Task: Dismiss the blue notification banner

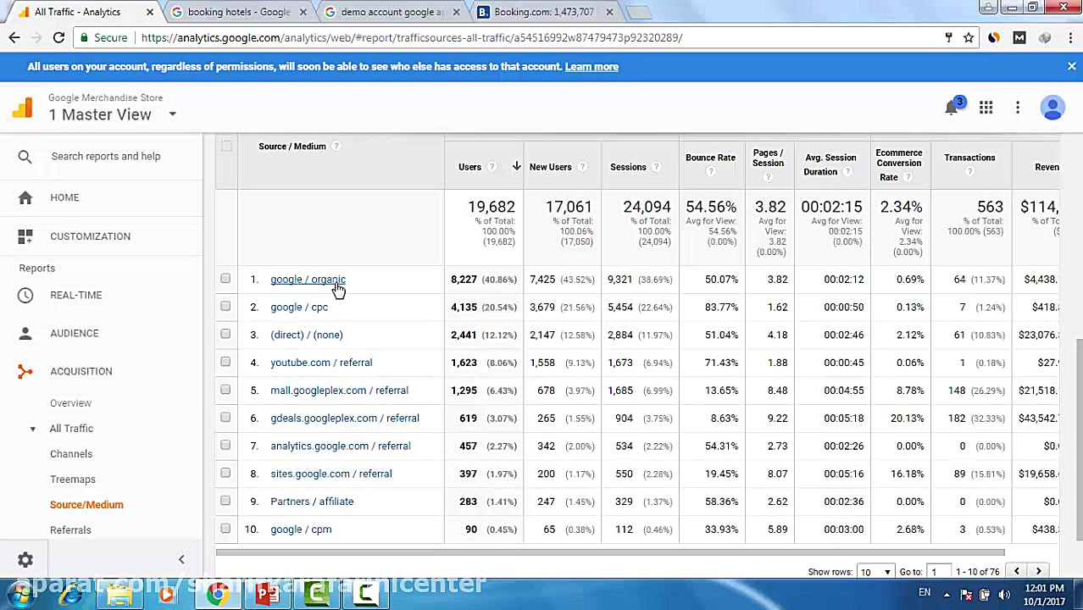Action: click(1071, 66)
